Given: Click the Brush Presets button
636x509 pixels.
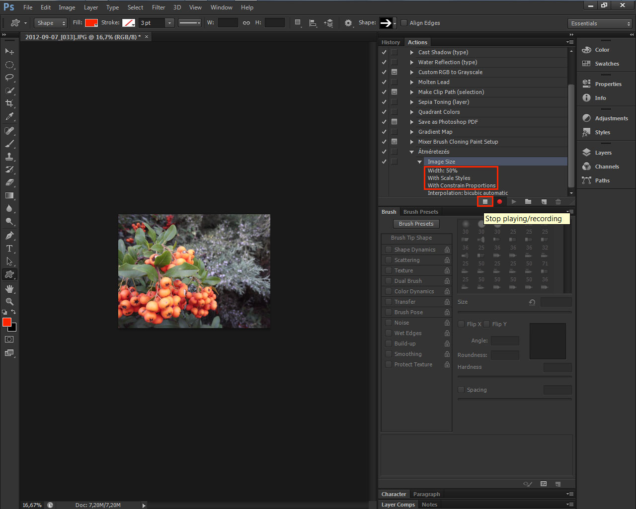Looking at the screenshot, I should [416, 224].
